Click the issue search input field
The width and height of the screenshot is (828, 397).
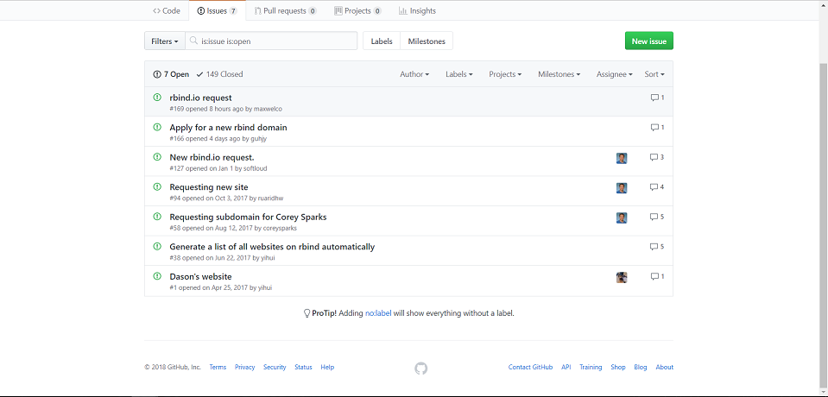pos(271,41)
